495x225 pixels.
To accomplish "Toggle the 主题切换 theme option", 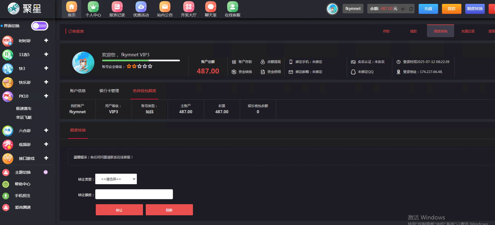I will tap(23, 172).
